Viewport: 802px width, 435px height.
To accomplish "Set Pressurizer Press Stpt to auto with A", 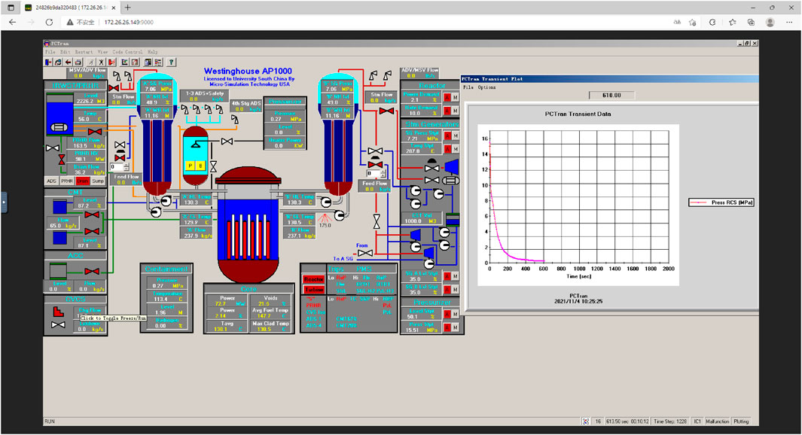I will [x=447, y=327].
